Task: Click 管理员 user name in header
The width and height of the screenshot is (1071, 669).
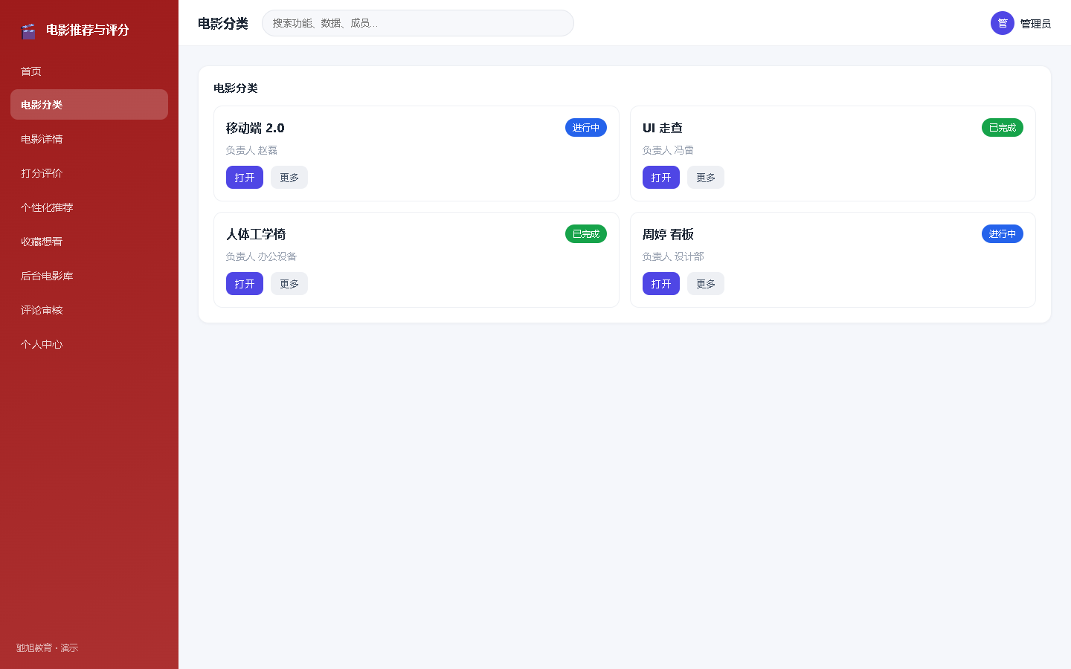Action: click(x=1035, y=24)
